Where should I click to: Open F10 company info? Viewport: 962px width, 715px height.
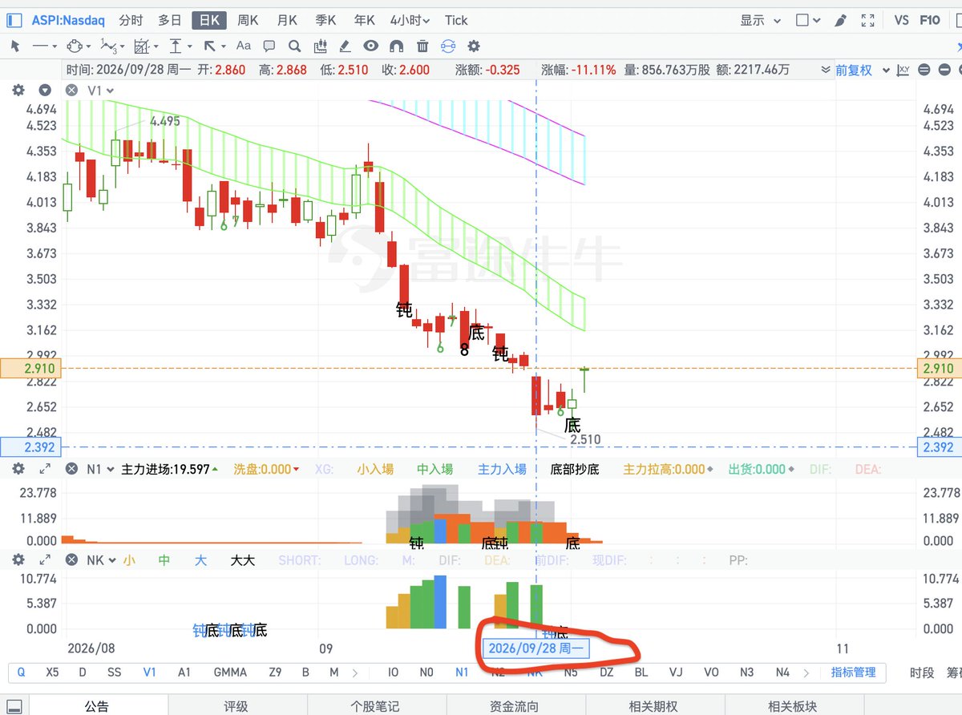click(930, 20)
